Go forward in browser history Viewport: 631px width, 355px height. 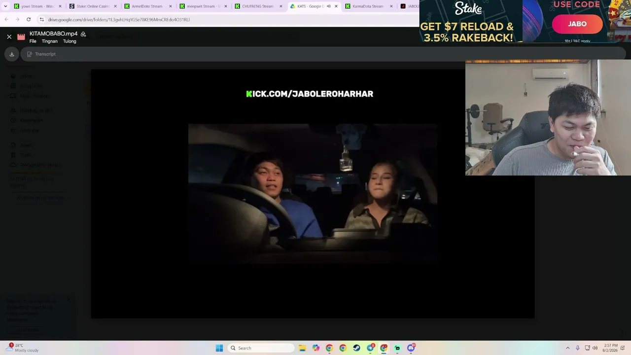coord(17,19)
